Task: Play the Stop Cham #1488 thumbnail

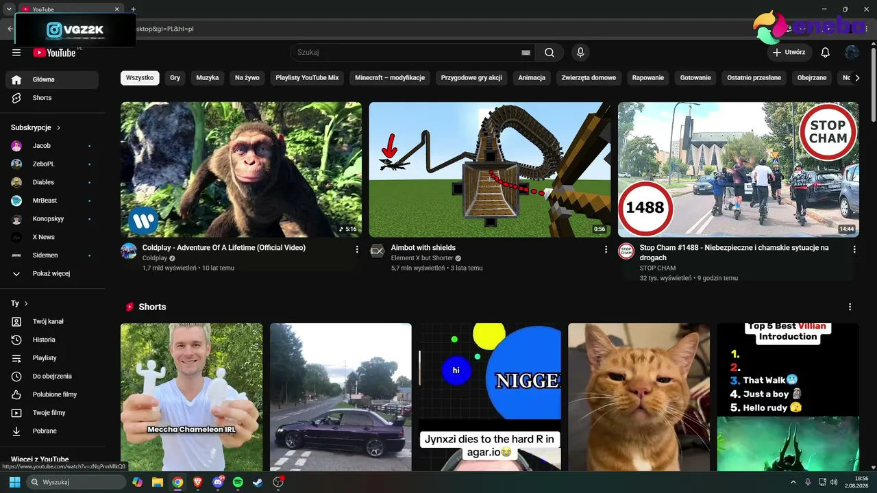Action: [739, 170]
